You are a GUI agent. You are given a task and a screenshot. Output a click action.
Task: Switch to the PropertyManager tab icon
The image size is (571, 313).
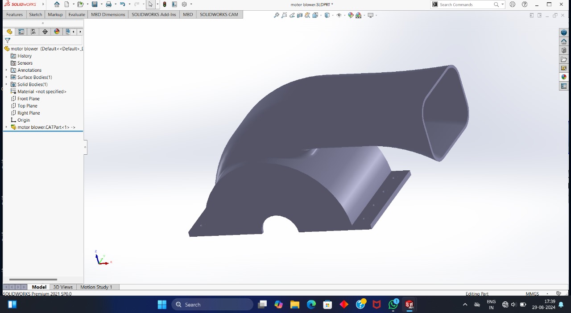pyautogui.click(x=21, y=32)
